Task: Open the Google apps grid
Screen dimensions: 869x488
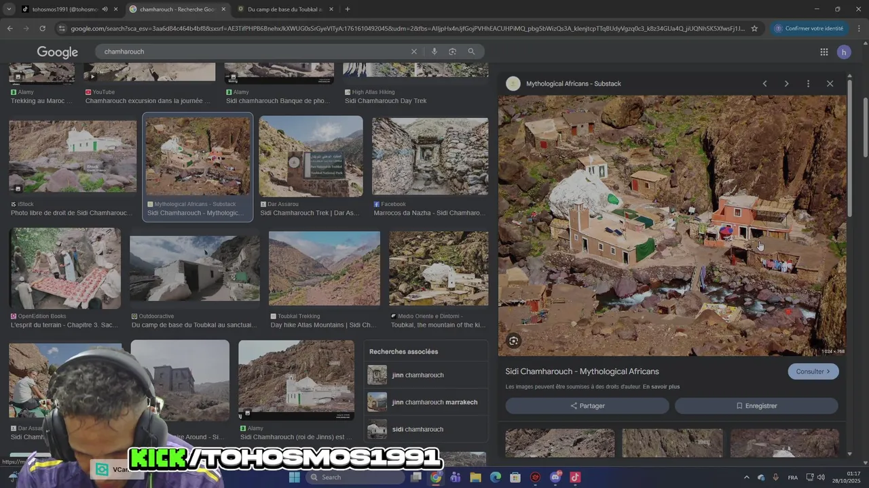Action: 824,52
